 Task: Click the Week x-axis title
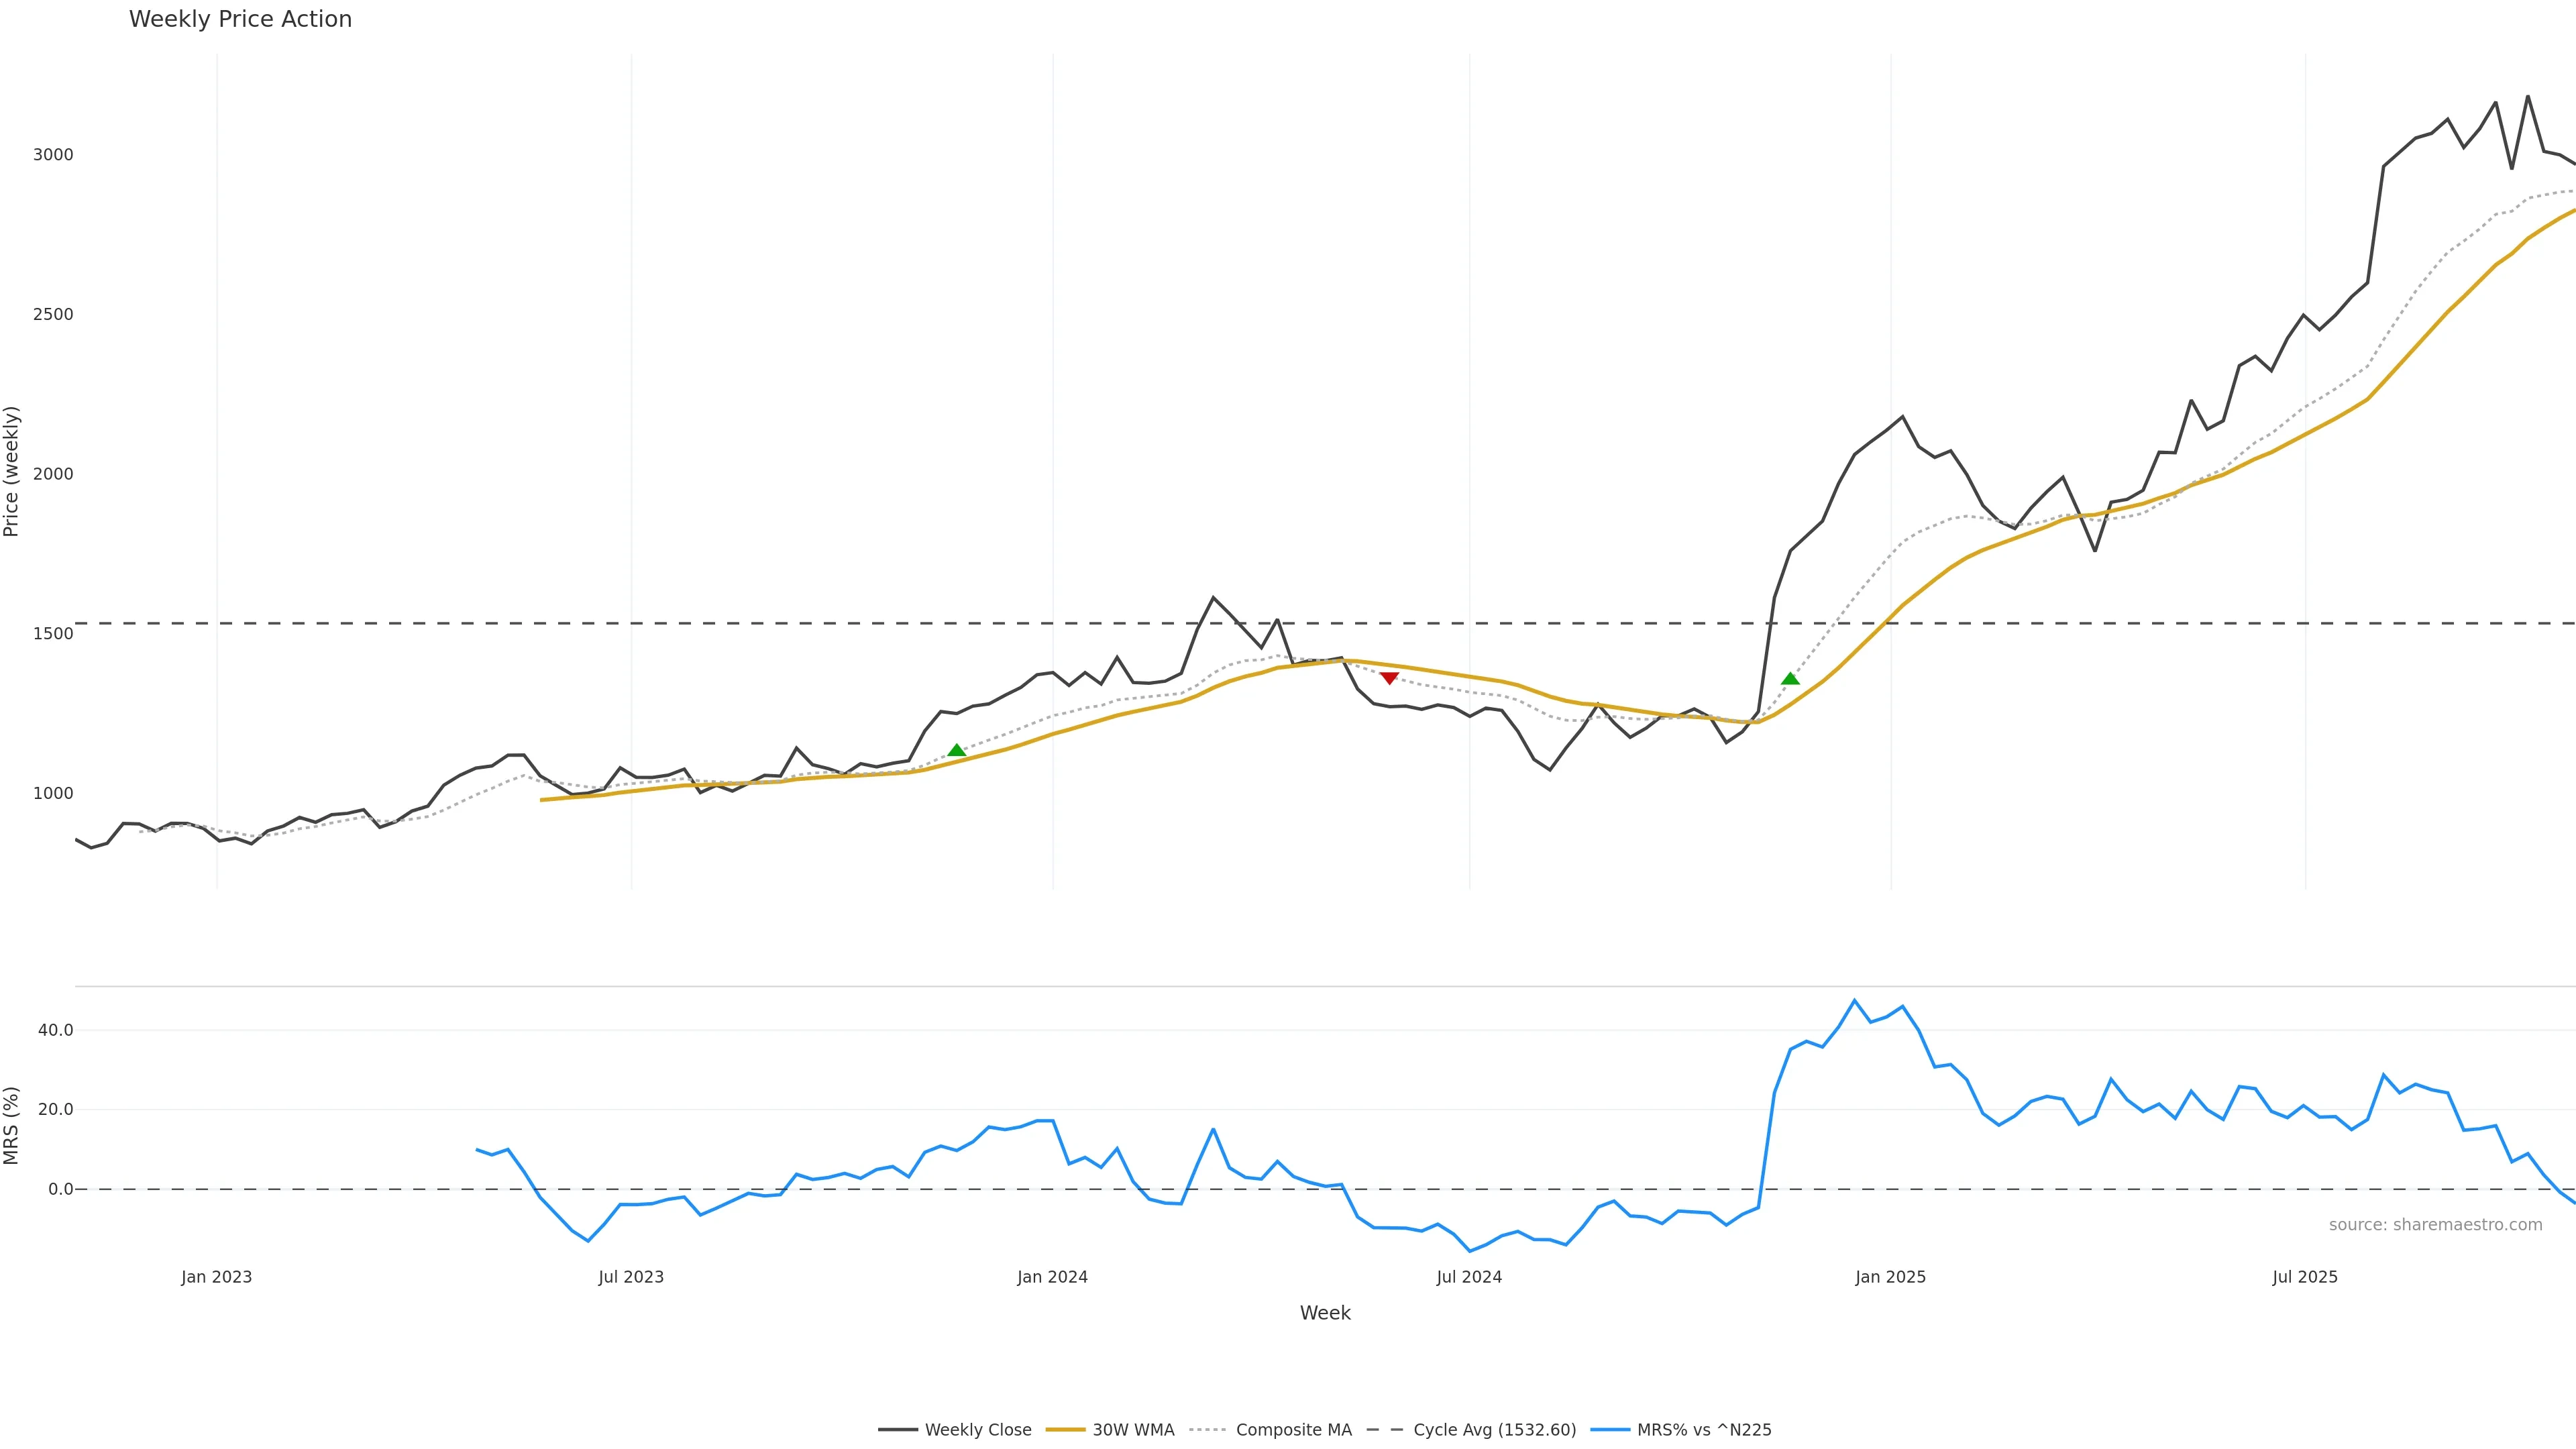1325,1313
